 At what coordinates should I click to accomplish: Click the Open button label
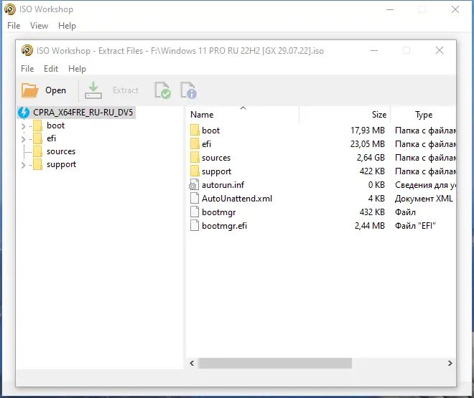click(x=55, y=90)
